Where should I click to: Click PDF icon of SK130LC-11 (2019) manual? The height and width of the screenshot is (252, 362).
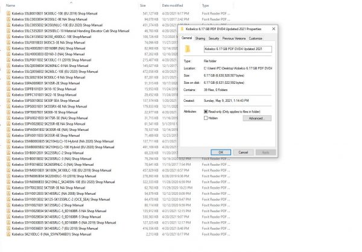(8, 60)
